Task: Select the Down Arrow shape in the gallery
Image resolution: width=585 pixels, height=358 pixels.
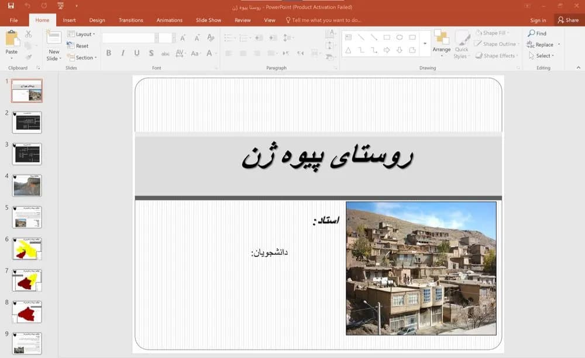Action: coord(400,50)
